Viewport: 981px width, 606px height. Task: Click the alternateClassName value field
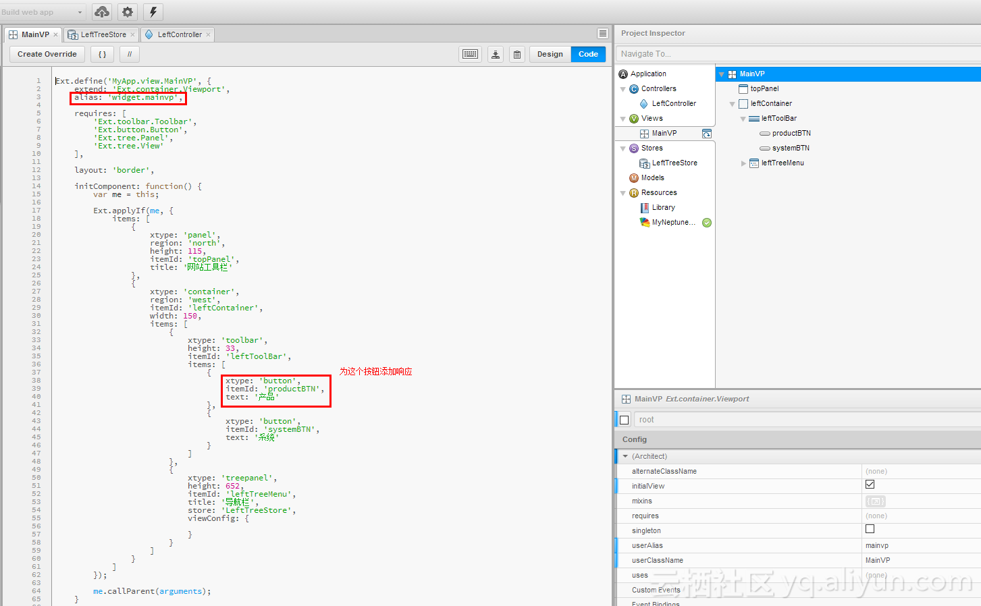[x=922, y=471]
